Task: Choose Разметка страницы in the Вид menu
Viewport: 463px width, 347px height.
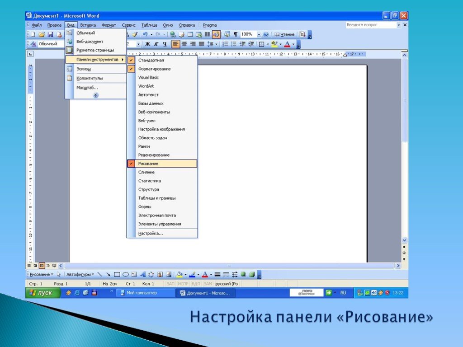Action: (96, 50)
